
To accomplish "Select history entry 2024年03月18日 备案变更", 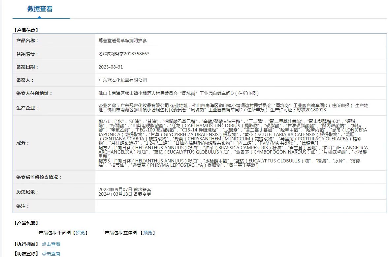I will coord(125,194).
